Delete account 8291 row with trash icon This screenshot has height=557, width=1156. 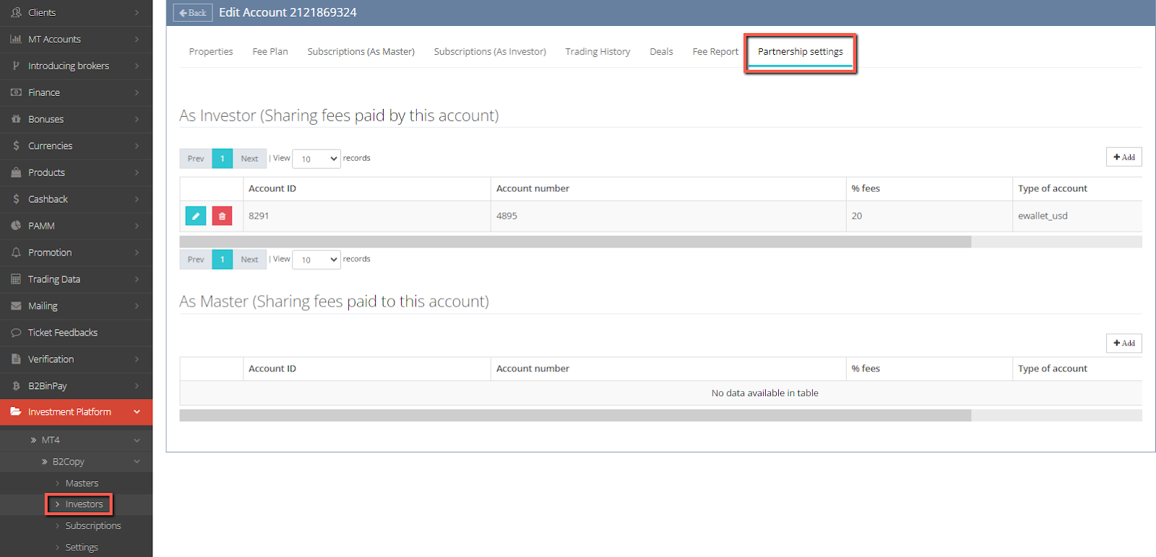tap(222, 216)
